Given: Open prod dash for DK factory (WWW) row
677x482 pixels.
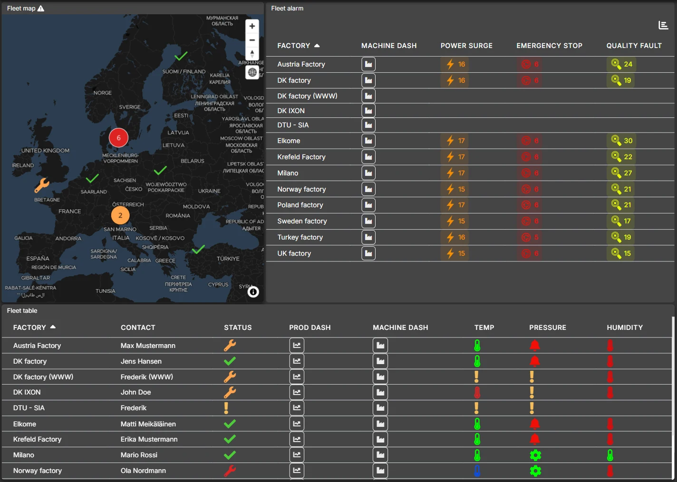Looking at the screenshot, I should coord(297,377).
